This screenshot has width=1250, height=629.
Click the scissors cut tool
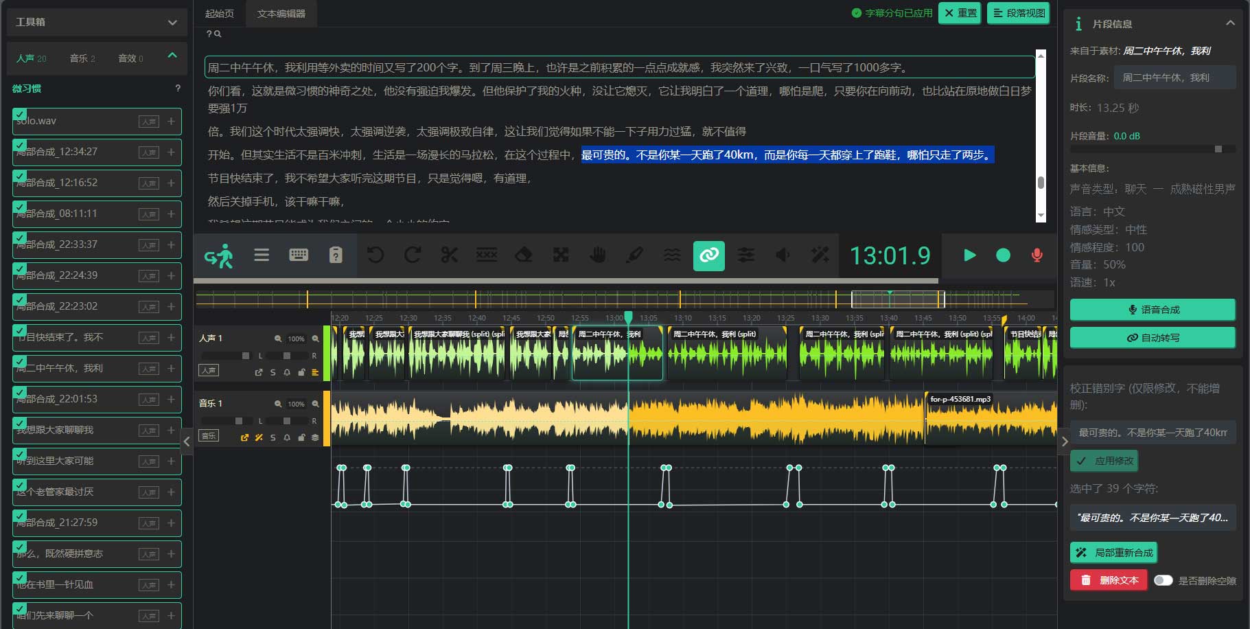(449, 255)
